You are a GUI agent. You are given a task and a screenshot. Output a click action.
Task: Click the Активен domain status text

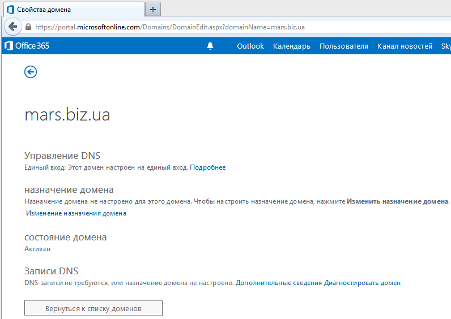click(37, 249)
